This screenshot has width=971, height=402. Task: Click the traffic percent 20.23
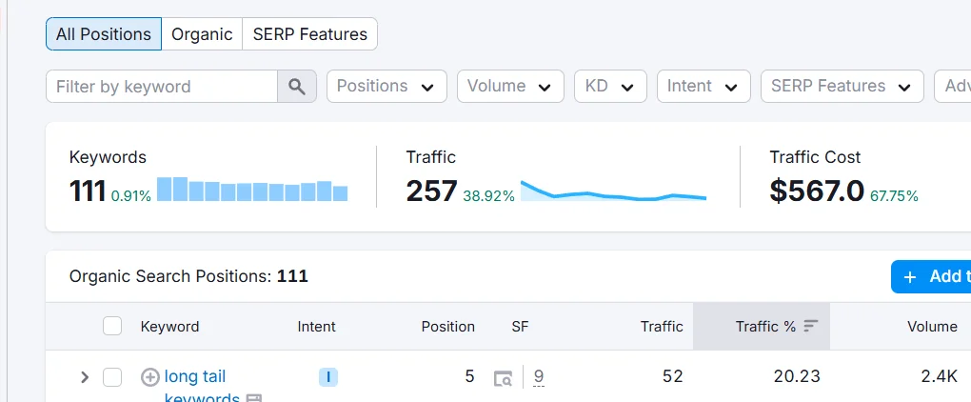coord(797,376)
